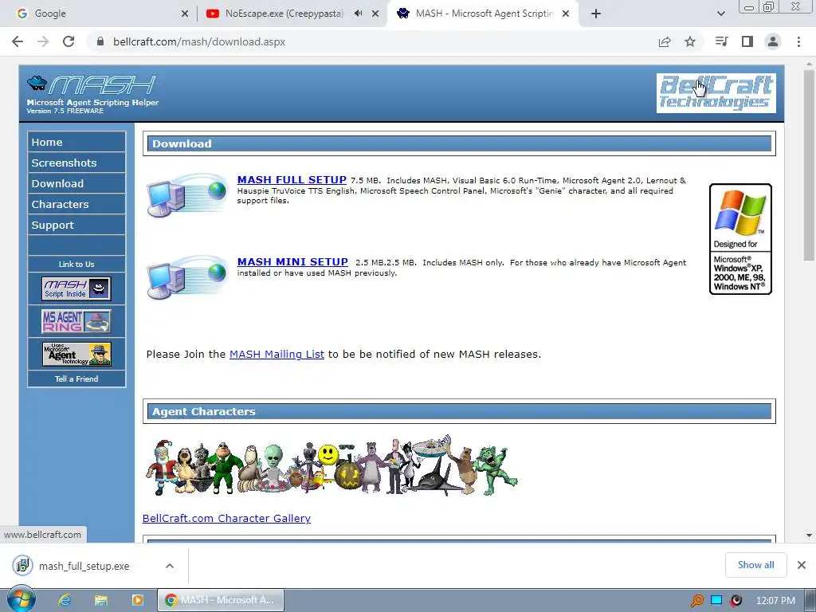Close the NoEscape.exe YouTube tab
This screenshot has width=816, height=612.
(375, 14)
